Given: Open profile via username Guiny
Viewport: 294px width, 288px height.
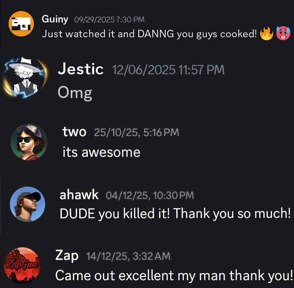Looking at the screenshot, I should click(55, 20).
